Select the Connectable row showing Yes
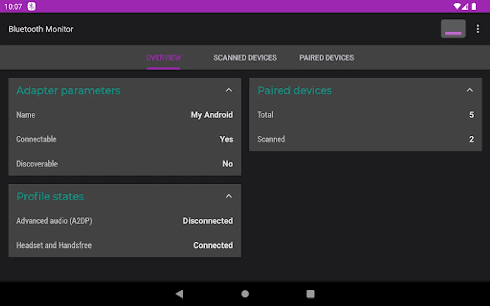Viewport: 490px width, 306px height. point(125,139)
